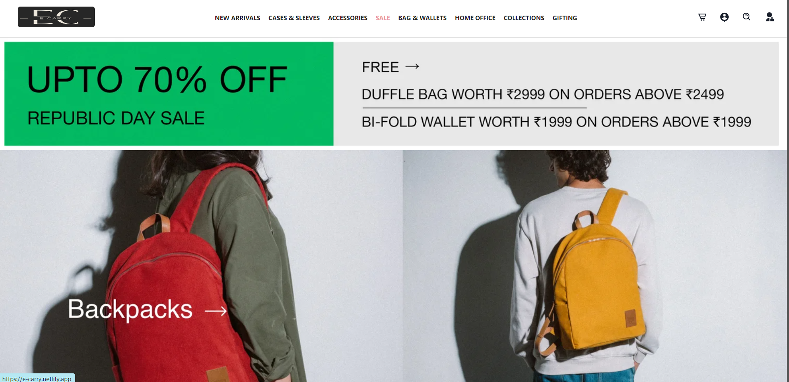789x382 pixels.
Task: Click the Backpacks category link
Action: point(130,309)
